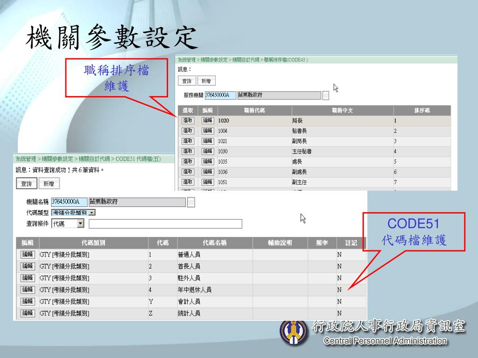
Task: Click 代碼名稱 column header
Action: 215,243
